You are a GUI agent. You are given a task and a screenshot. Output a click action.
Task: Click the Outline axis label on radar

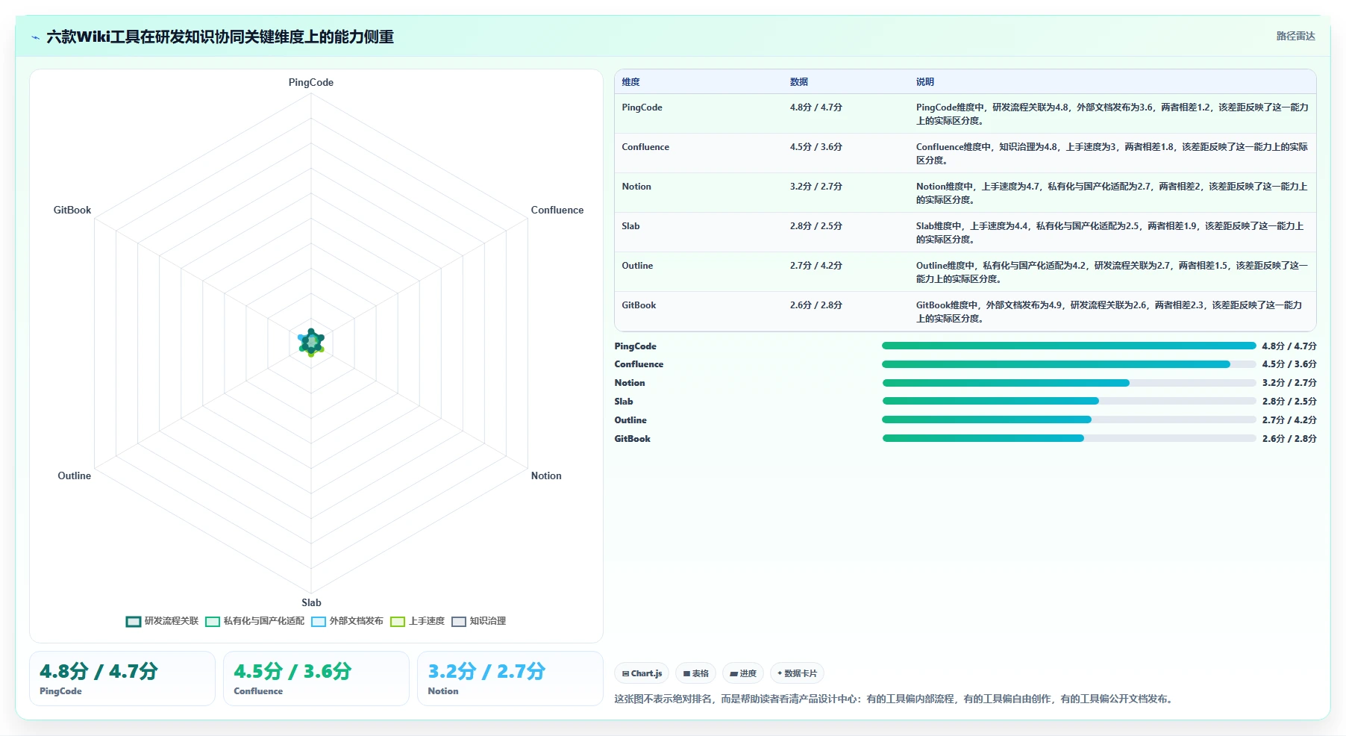(75, 476)
